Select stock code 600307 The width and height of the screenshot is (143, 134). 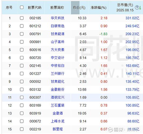coord(35,97)
